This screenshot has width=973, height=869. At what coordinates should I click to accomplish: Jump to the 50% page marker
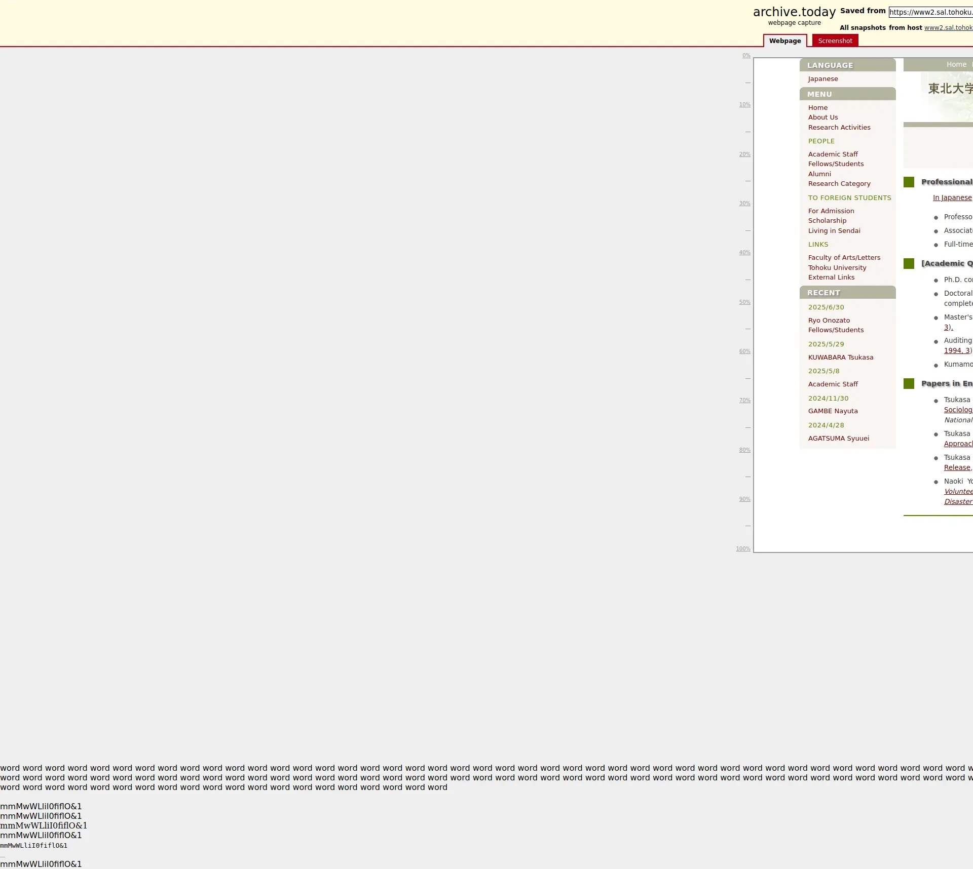tap(744, 302)
